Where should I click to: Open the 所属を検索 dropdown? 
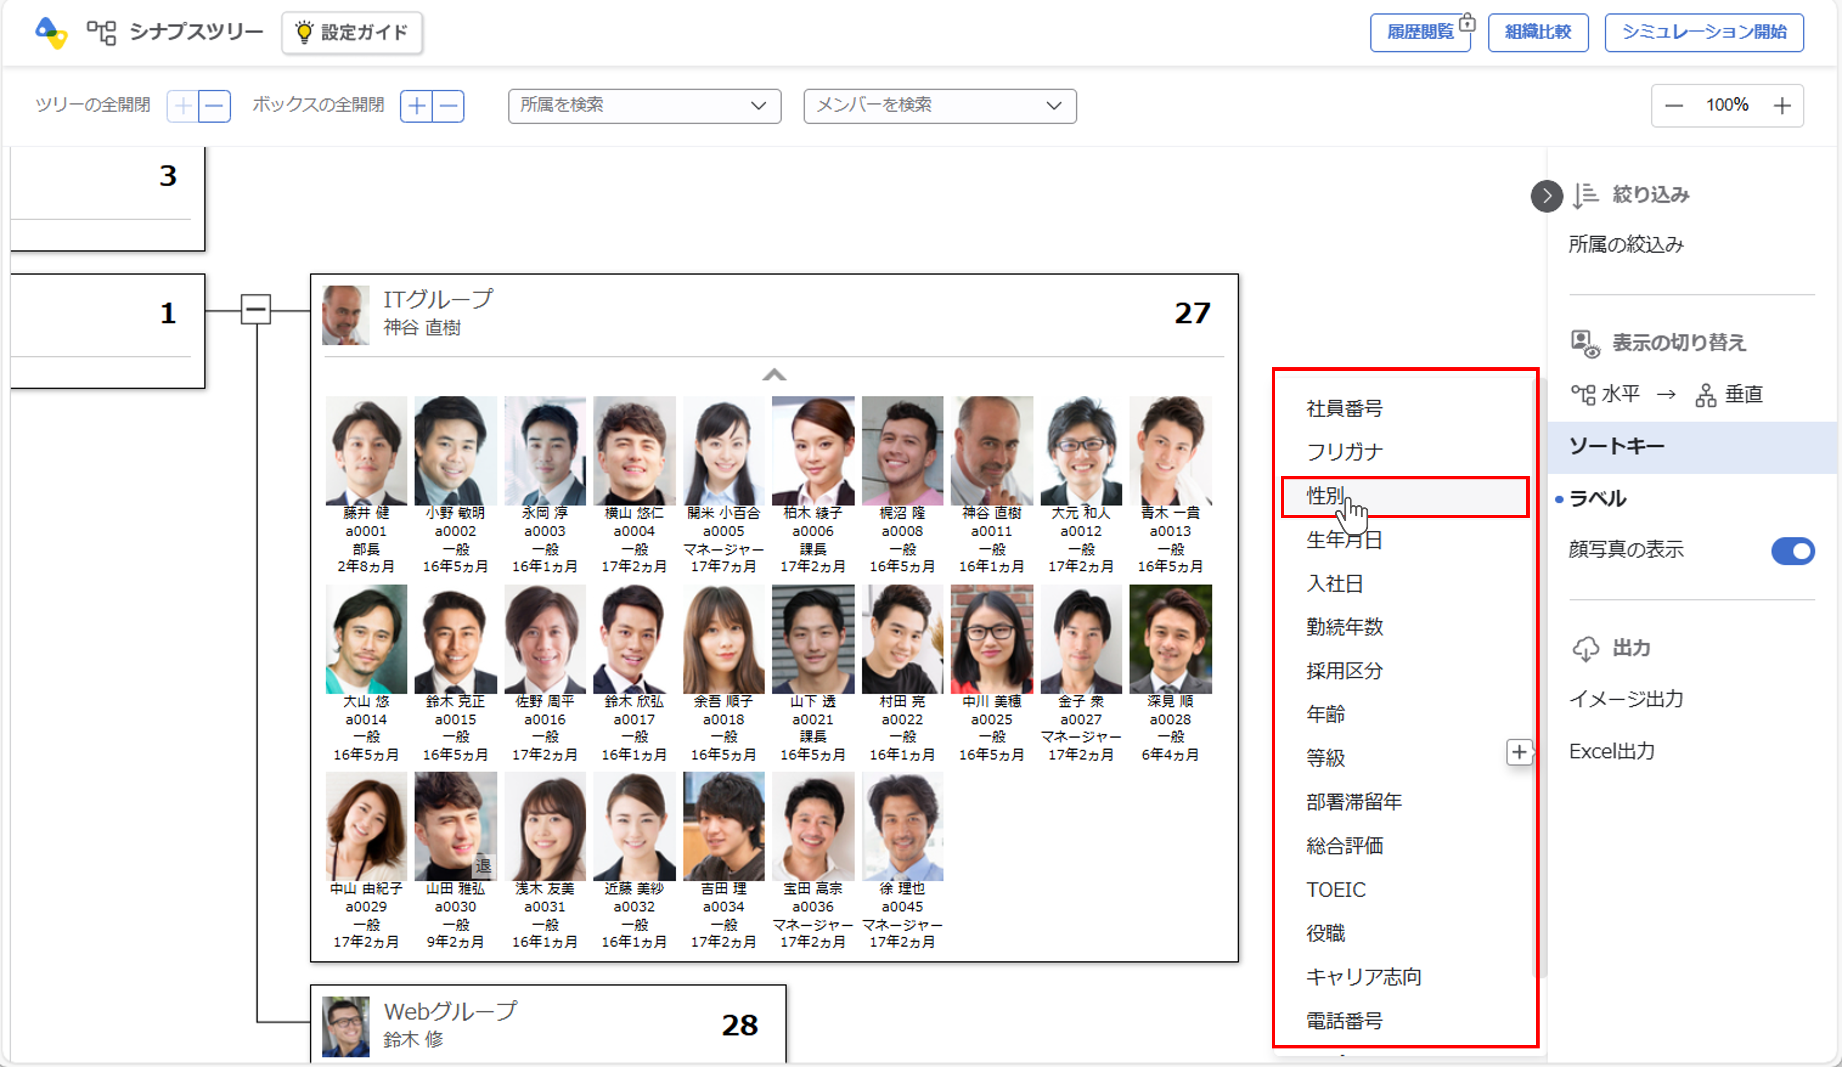[x=644, y=106]
